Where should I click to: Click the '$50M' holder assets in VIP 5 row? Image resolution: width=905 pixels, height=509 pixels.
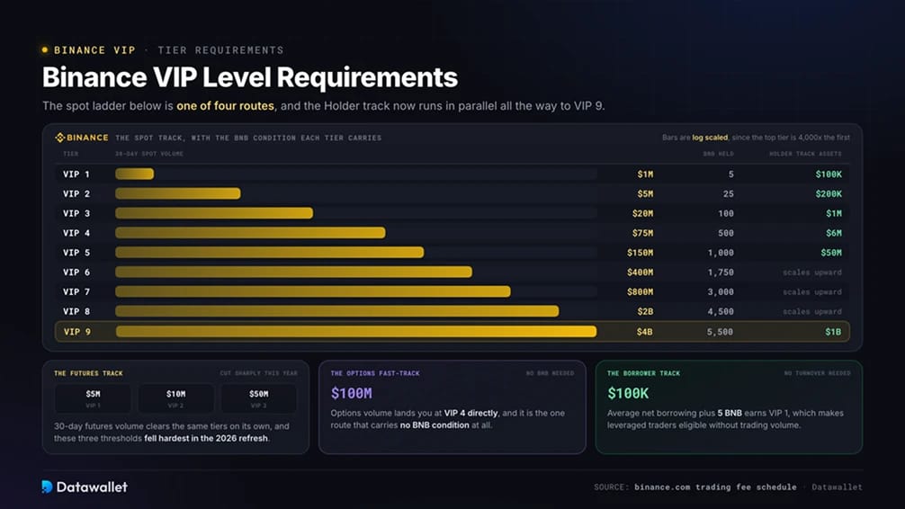[x=831, y=253]
